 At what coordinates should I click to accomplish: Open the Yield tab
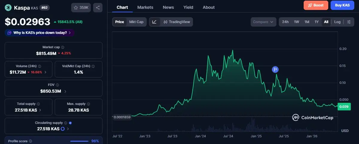click(x=188, y=7)
